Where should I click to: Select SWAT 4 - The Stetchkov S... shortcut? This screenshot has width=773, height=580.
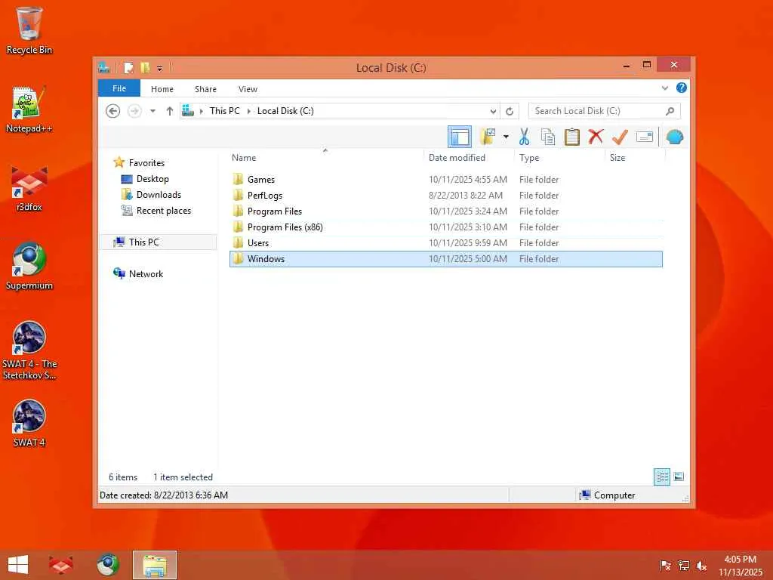click(29, 350)
